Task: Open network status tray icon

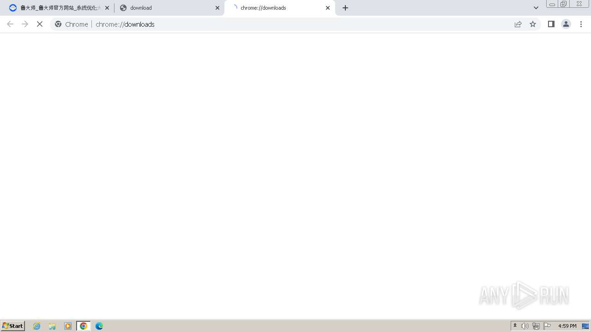Action: [x=536, y=326]
